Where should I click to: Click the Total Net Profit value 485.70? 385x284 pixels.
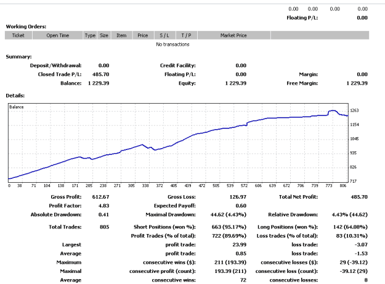359,197
